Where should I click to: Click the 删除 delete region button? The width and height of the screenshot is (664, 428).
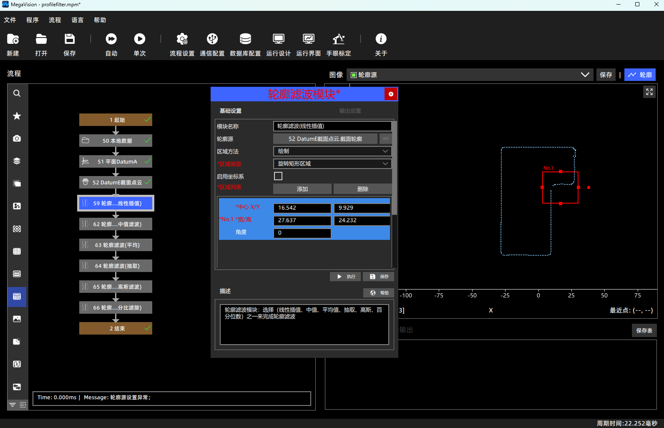(x=363, y=189)
